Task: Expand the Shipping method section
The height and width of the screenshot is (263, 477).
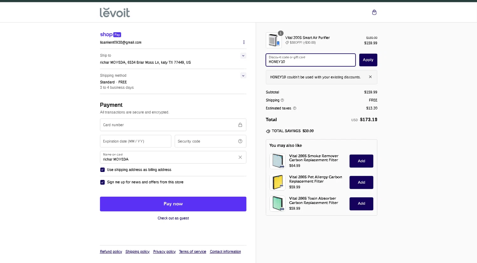Action: [x=243, y=76]
